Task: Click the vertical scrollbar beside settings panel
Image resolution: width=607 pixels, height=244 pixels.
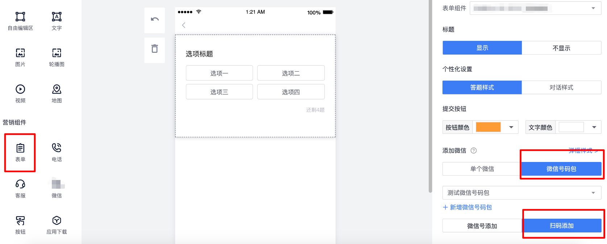Action: pyautogui.click(x=430, y=96)
